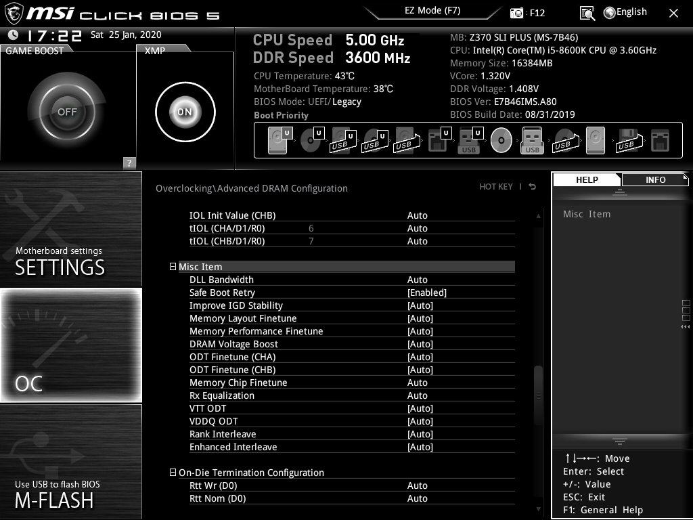This screenshot has width=693, height=520.
Task: Click the MSI dragon logo
Action: 14,14
